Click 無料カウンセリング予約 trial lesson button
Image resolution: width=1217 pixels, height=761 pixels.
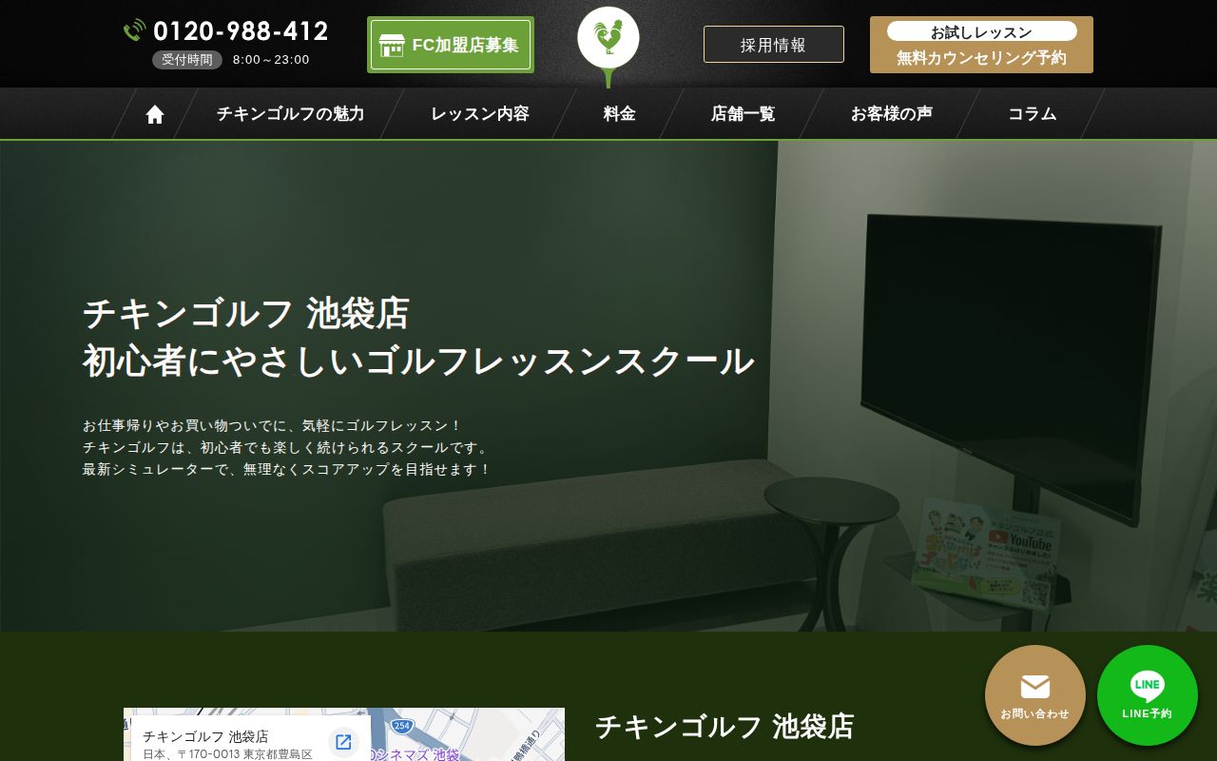coord(981,45)
